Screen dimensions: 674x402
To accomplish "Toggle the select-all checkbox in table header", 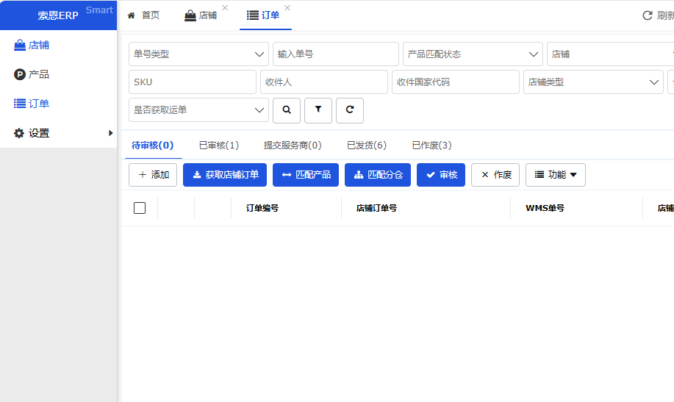I will (140, 208).
